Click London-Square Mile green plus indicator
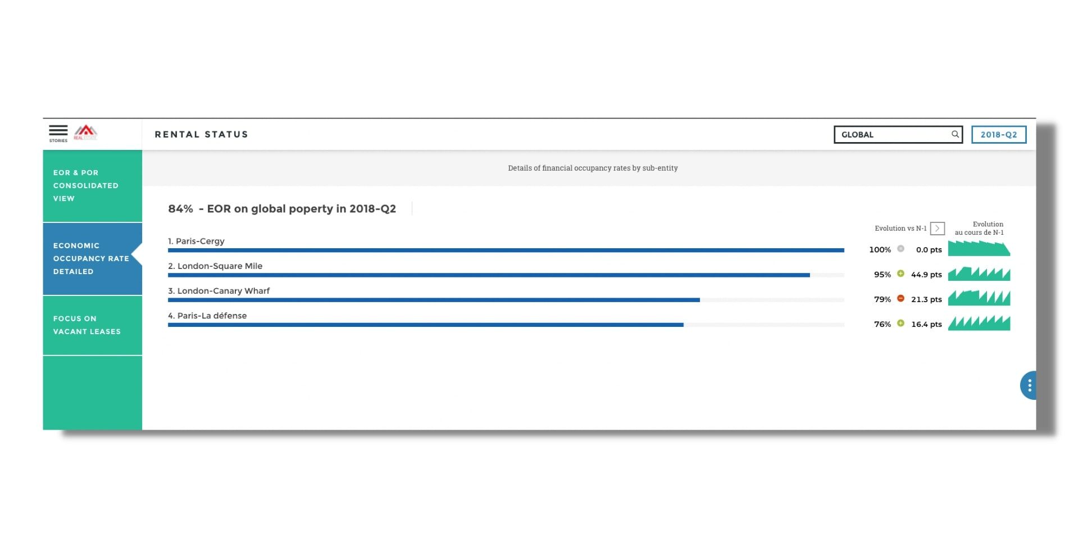This screenshot has width=1078, height=547. pyautogui.click(x=900, y=273)
